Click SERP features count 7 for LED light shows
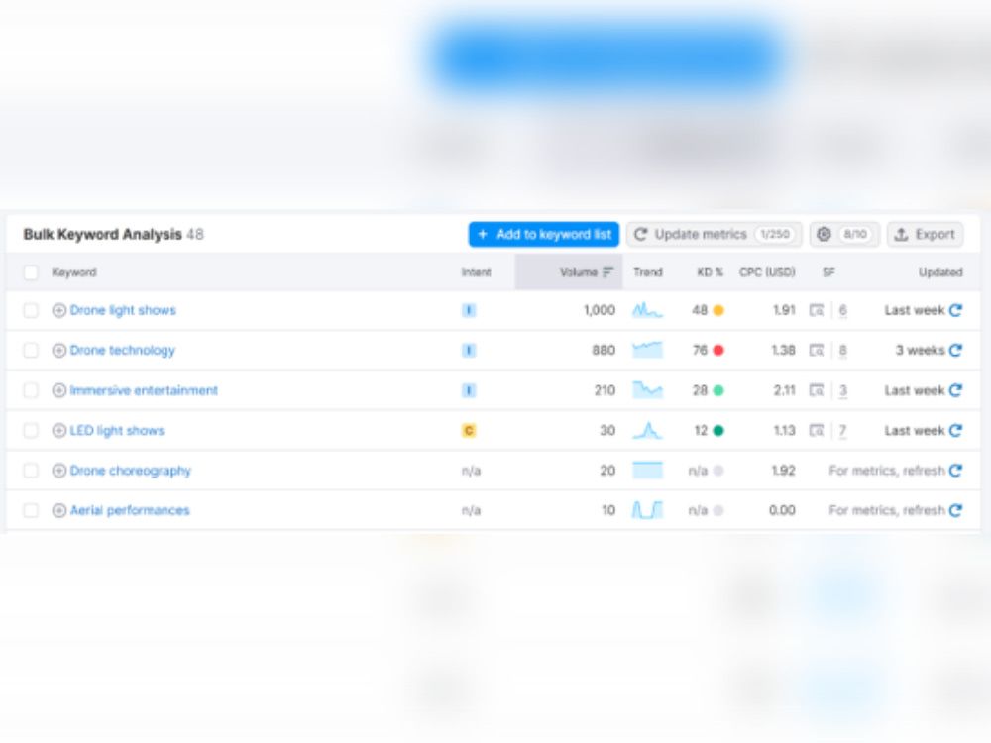 pos(842,430)
